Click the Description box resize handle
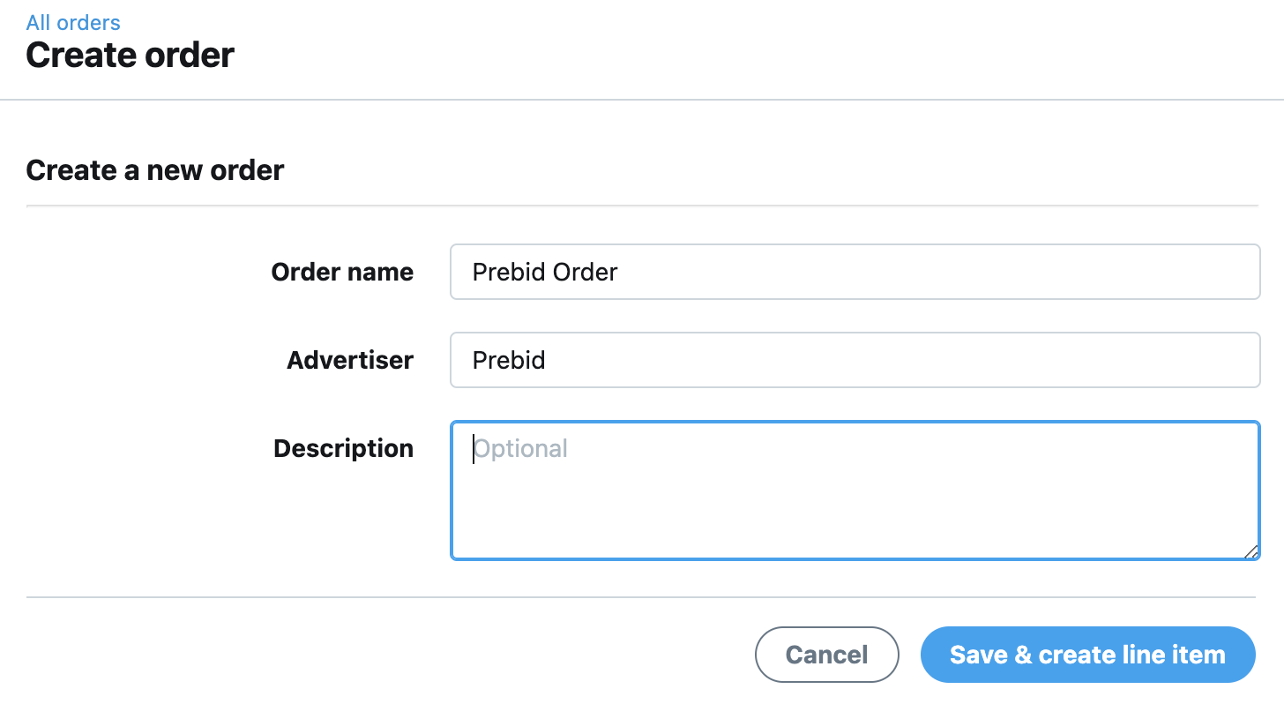Viewport: 1284px width, 704px height. (1250, 552)
